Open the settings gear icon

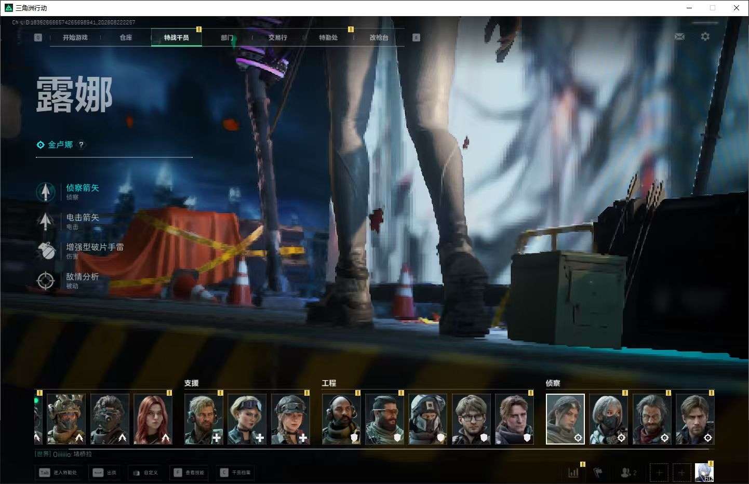click(705, 36)
